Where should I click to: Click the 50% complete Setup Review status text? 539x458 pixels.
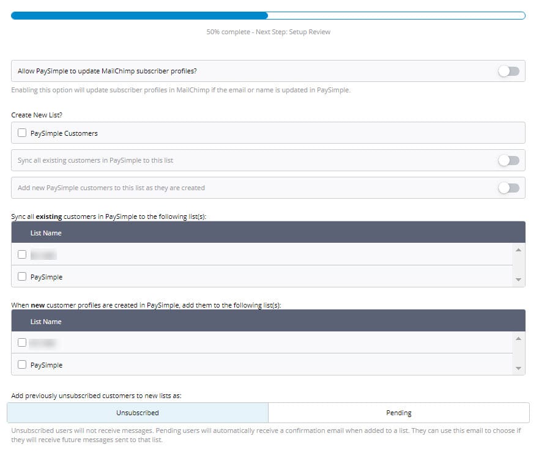[x=268, y=32]
